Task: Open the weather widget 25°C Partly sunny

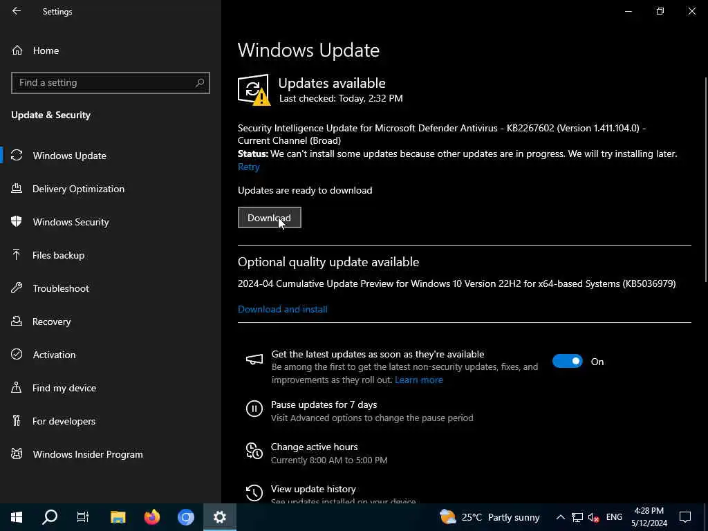Action: [490, 517]
